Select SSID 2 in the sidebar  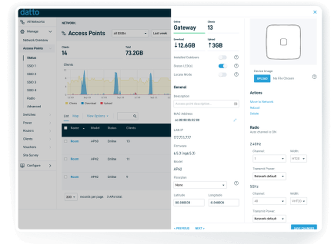click(31, 74)
